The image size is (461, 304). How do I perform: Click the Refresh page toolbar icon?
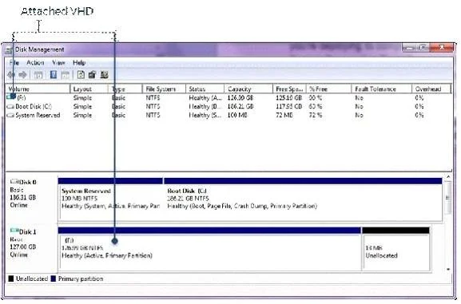click(81, 75)
